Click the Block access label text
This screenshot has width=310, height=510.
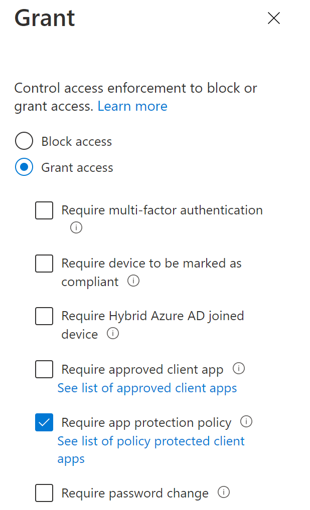tap(77, 141)
